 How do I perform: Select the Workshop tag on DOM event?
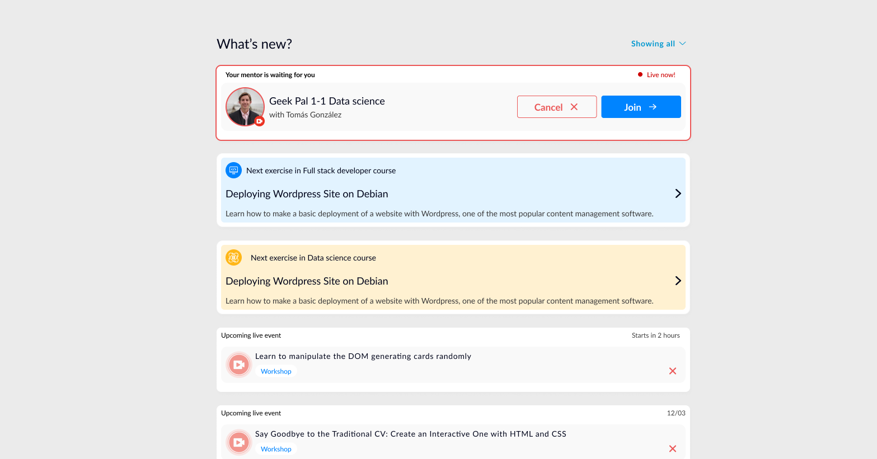pos(276,371)
